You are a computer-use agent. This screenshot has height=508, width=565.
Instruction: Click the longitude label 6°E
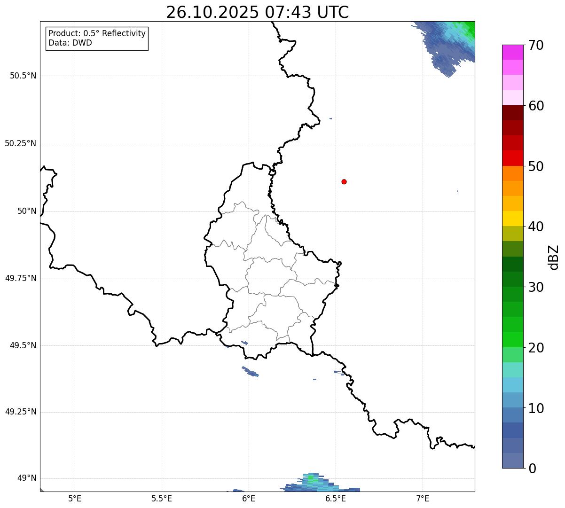pos(249,499)
